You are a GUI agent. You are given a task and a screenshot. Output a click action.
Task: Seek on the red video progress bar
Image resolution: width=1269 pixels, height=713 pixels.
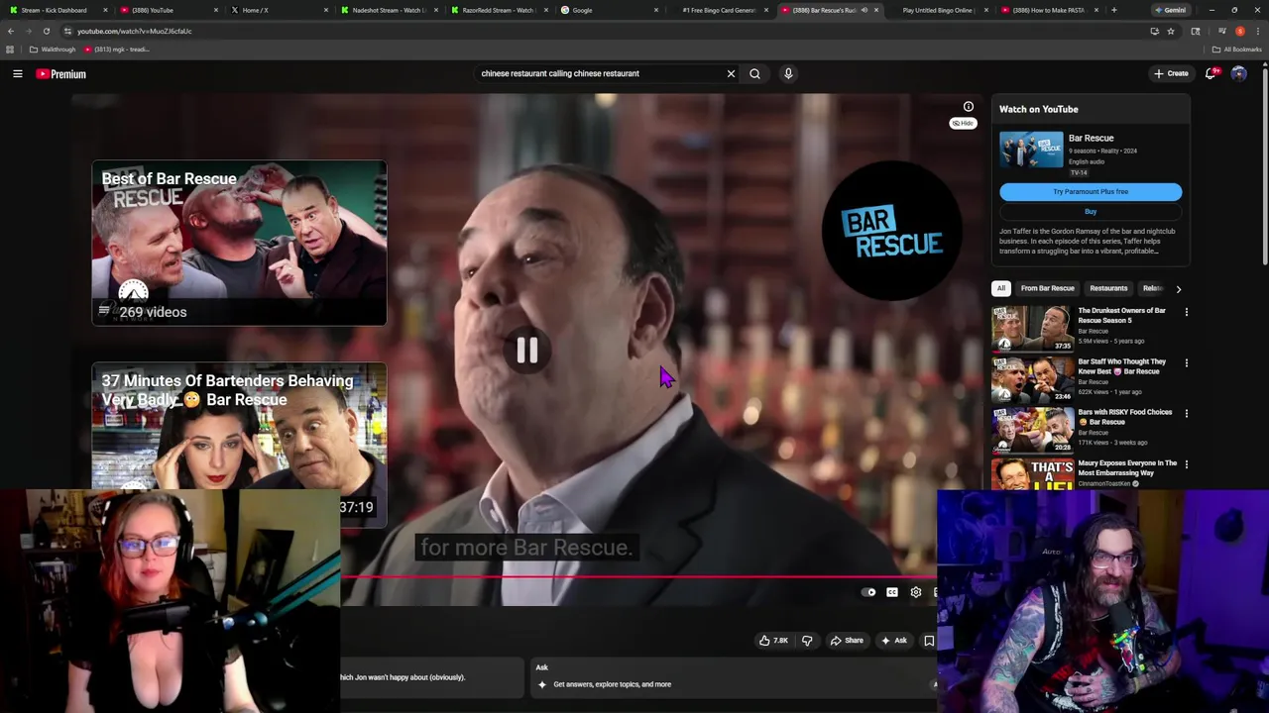[x=638, y=576]
